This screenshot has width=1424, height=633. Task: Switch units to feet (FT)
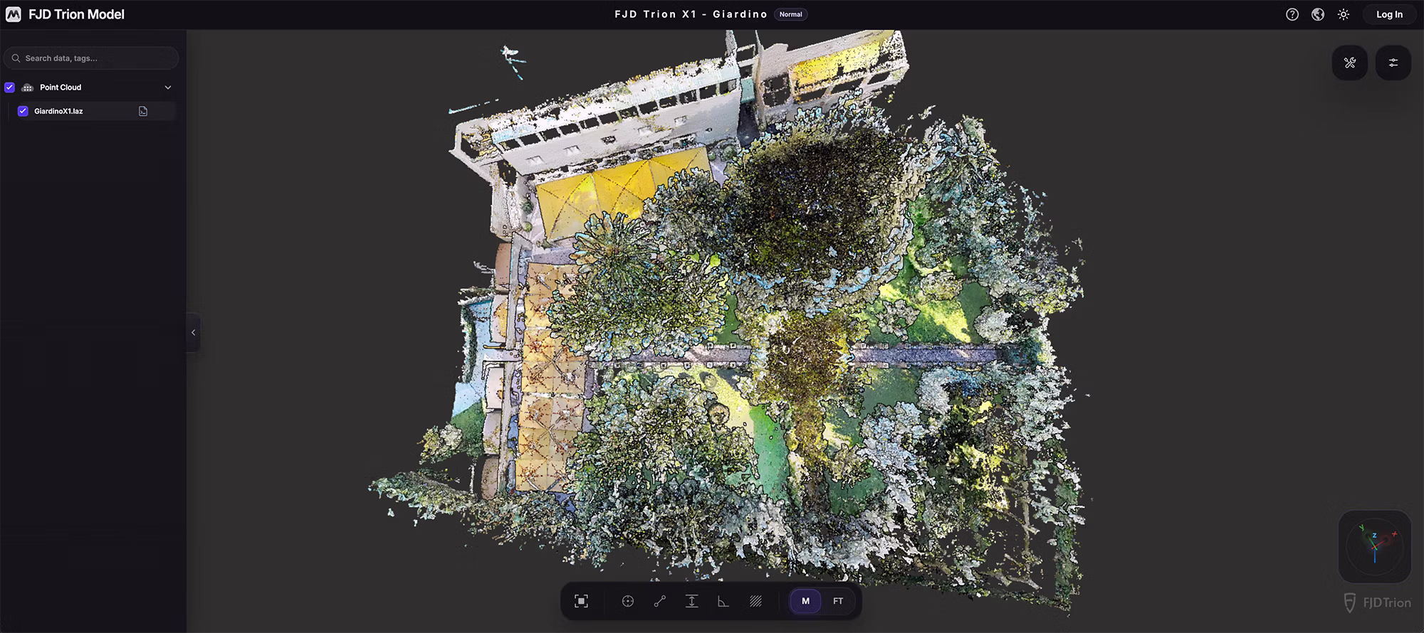(x=838, y=601)
